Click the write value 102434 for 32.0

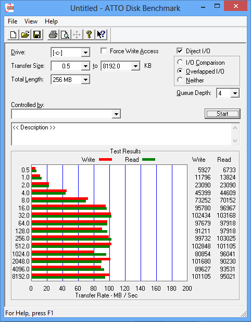pyautogui.click(x=201, y=216)
